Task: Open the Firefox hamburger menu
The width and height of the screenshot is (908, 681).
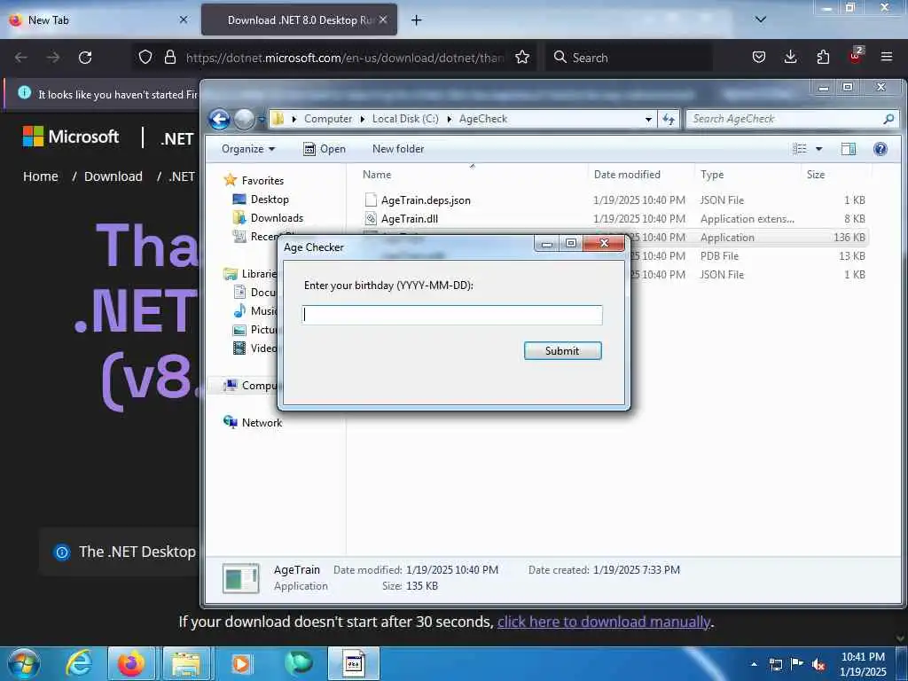Action: [x=887, y=57]
